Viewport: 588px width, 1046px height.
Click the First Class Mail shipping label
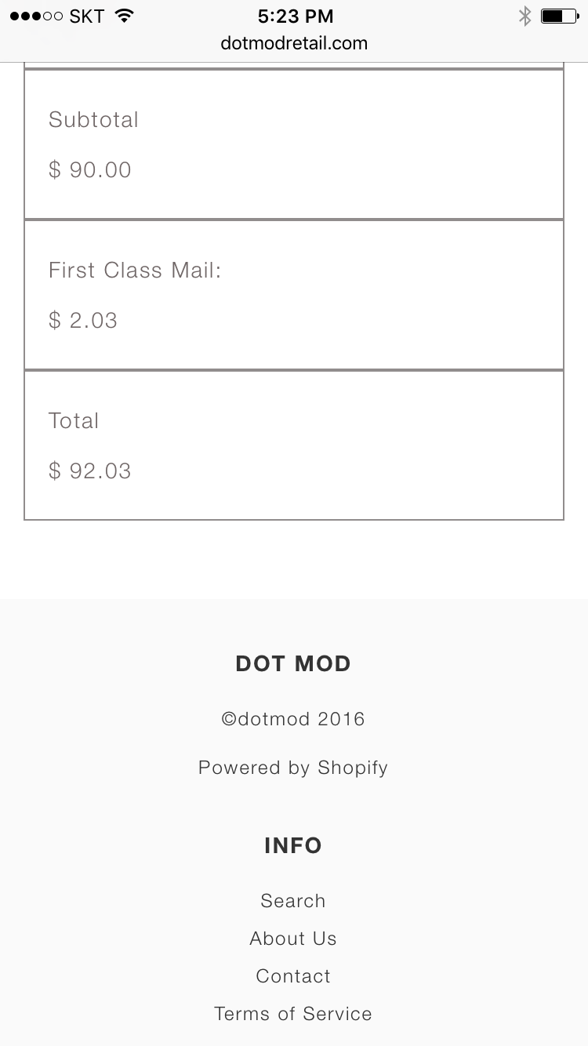pos(135,271)
